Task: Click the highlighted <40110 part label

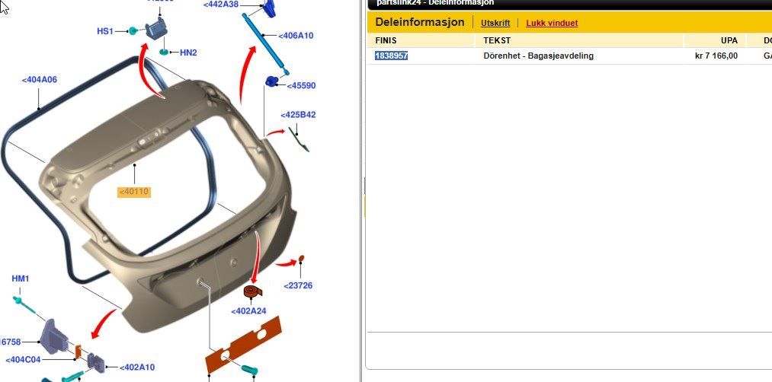Action: click(134, 192)
